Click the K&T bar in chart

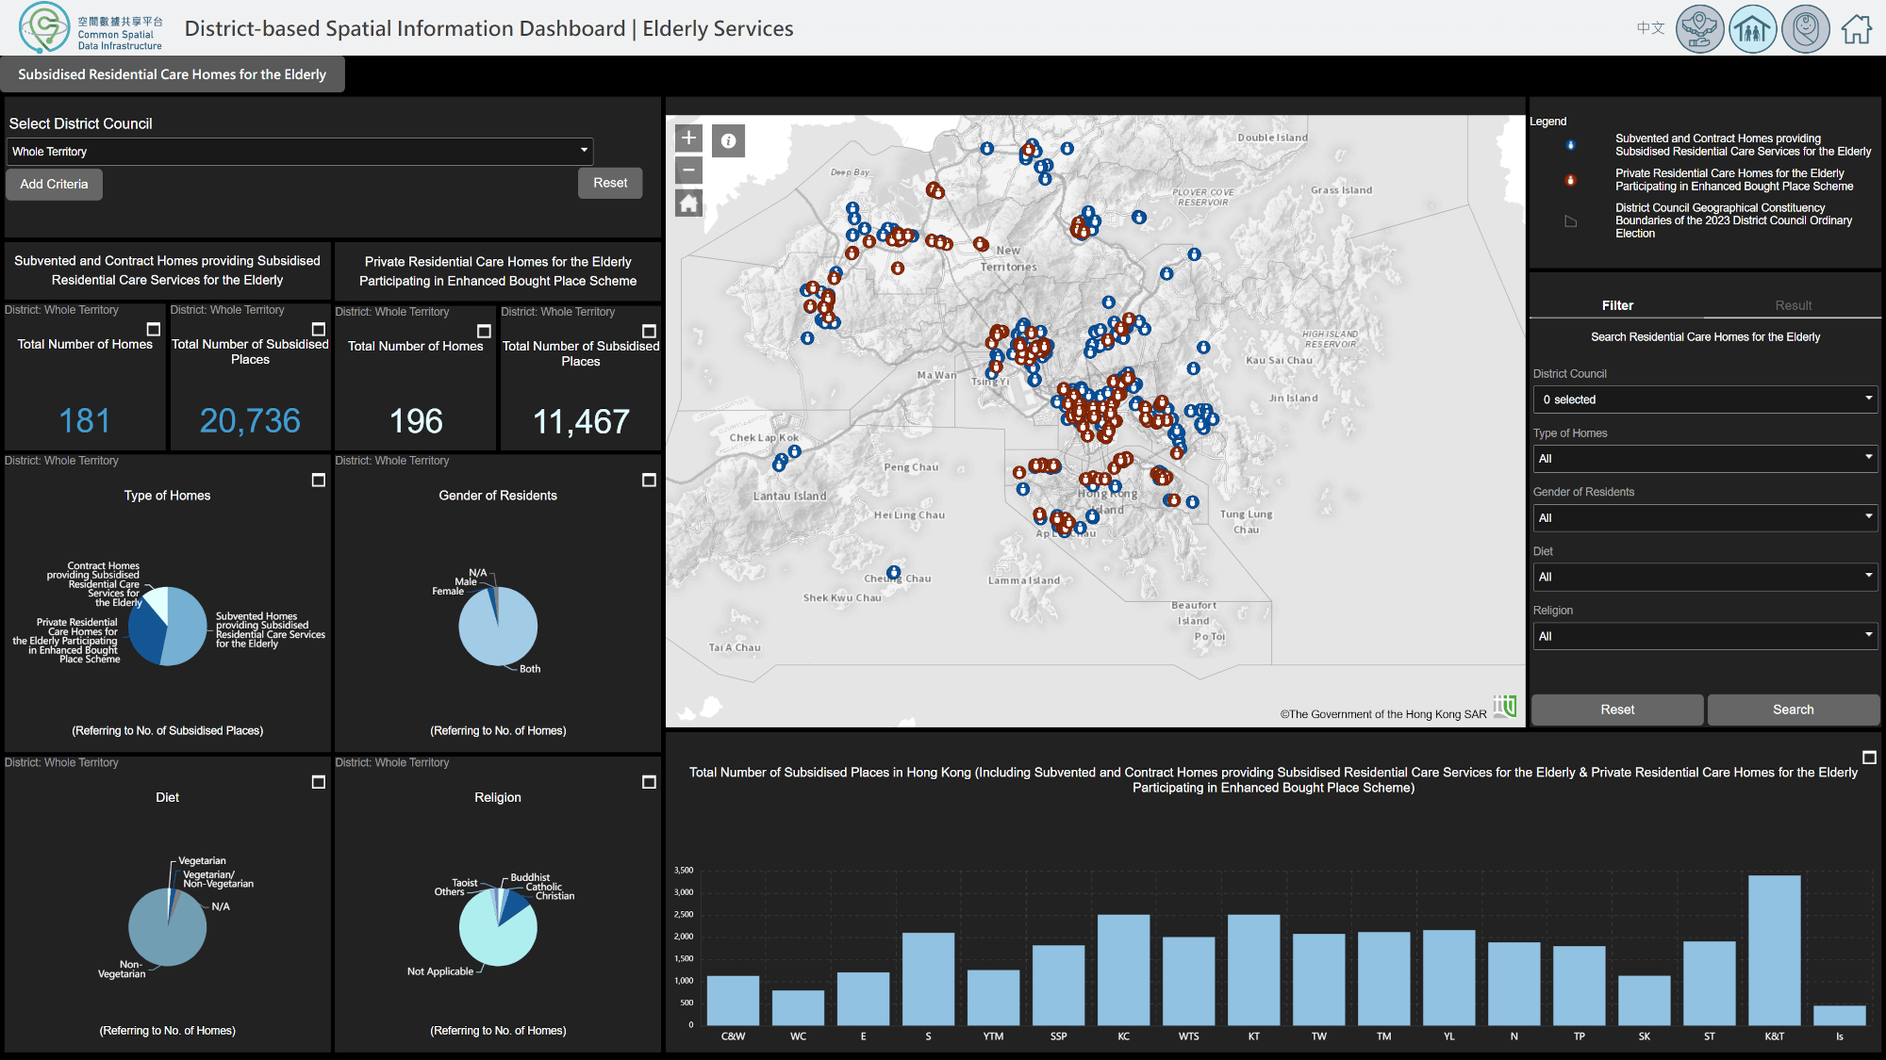coord(1774,950)
